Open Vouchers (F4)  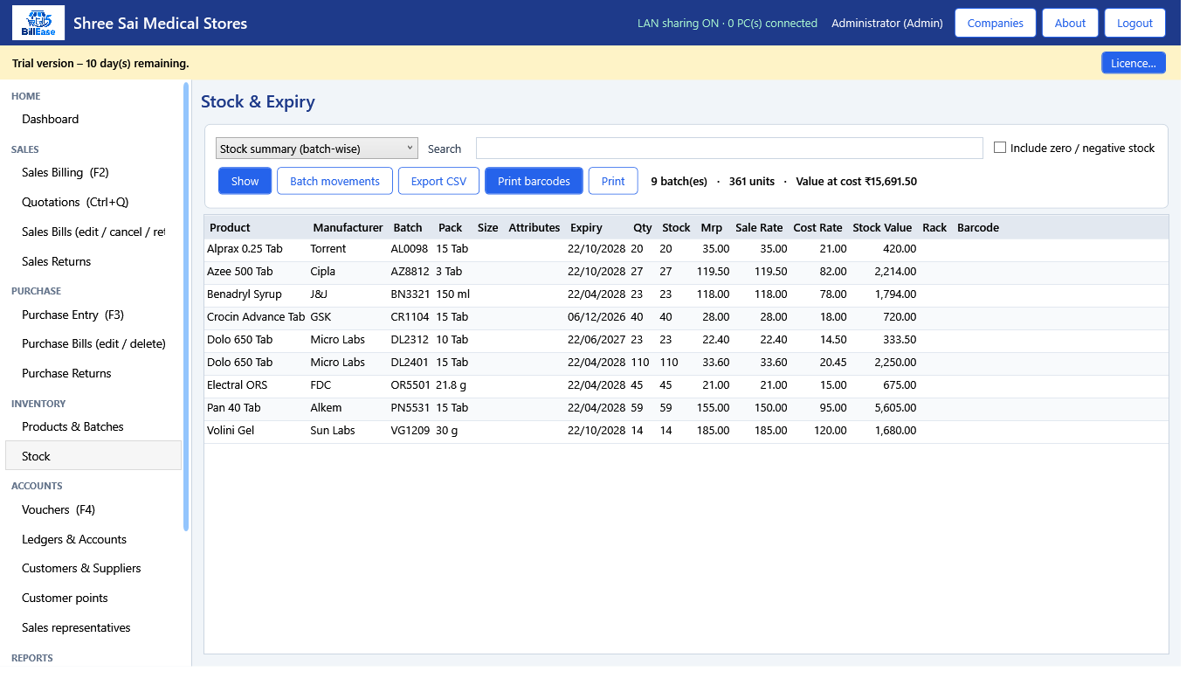59,509
